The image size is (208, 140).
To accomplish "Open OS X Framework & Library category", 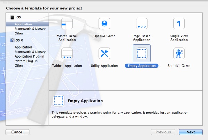I will (29, 52).
